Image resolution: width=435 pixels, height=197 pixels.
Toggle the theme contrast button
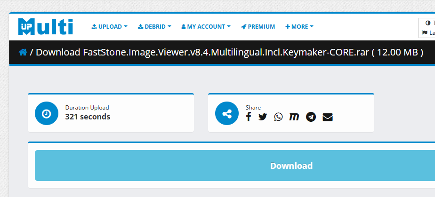427,23
